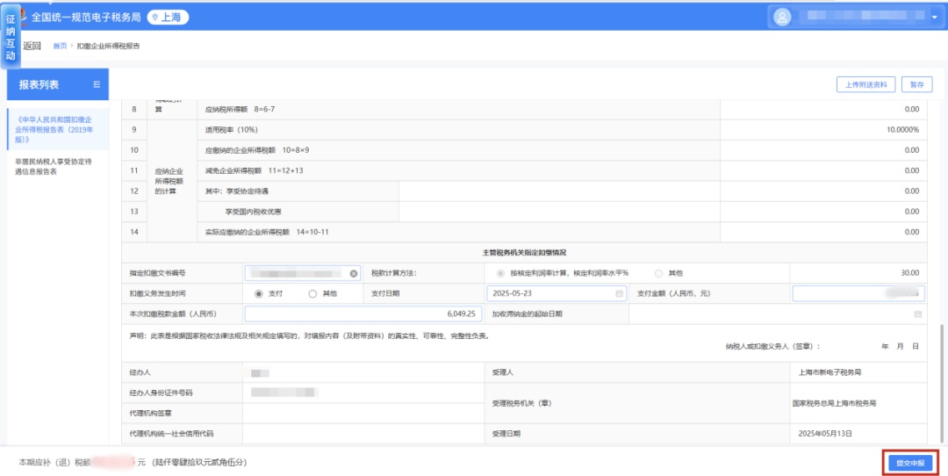The width and height of the screenshot is (948, 476).
Task: Open 非居民纳税人享受协定待遇信息报告表 in report list
Action: click(x=54, y=166)
